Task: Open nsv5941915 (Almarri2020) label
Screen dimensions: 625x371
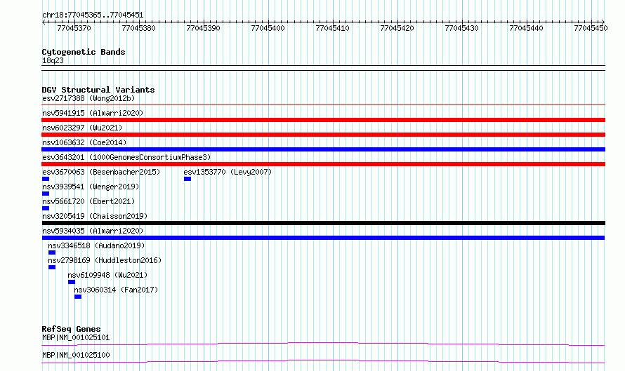Action: coord(93,113)
